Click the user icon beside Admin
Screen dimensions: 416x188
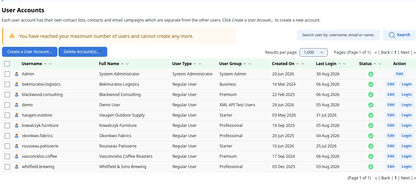[x=17, y=74]
